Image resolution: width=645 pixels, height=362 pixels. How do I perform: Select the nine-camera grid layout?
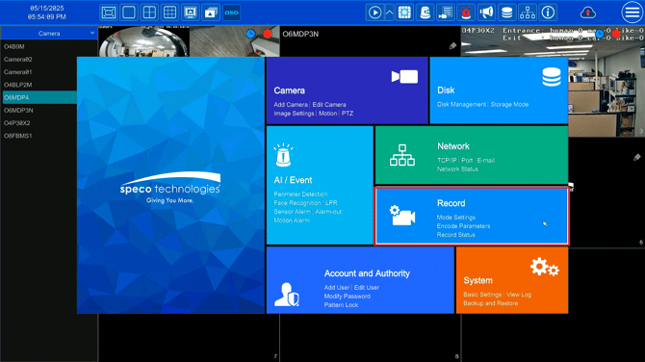point(169,13)
